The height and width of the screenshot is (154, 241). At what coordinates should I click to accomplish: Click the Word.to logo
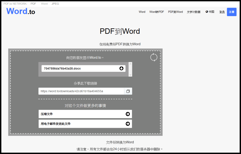click(21, 11)
